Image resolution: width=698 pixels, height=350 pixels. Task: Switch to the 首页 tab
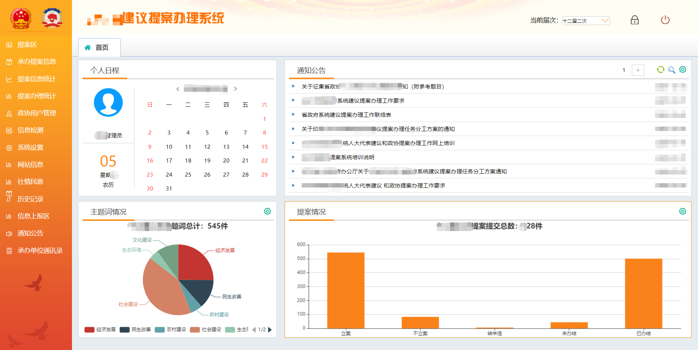[99, 48]
